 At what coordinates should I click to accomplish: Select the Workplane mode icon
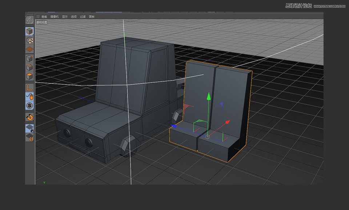29,48
